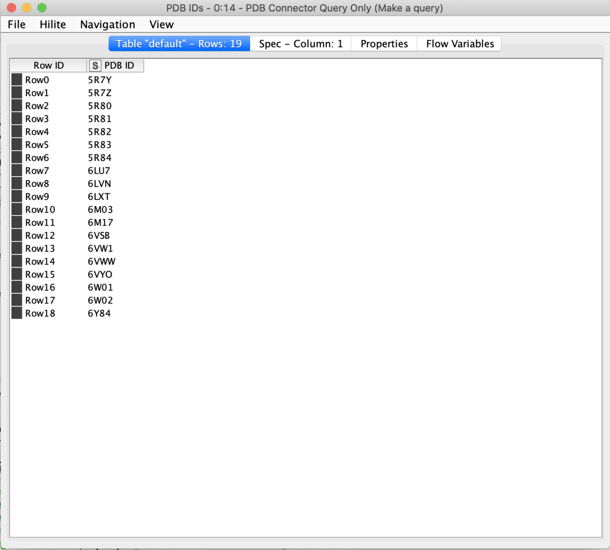Open the Navigation menu
Image resolution: width=610 pixels, height=550 pixels.
pos(108,24)
